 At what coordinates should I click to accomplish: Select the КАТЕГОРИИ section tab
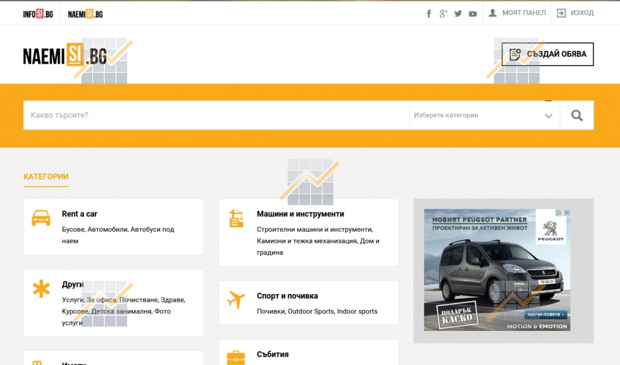(46, 176)
